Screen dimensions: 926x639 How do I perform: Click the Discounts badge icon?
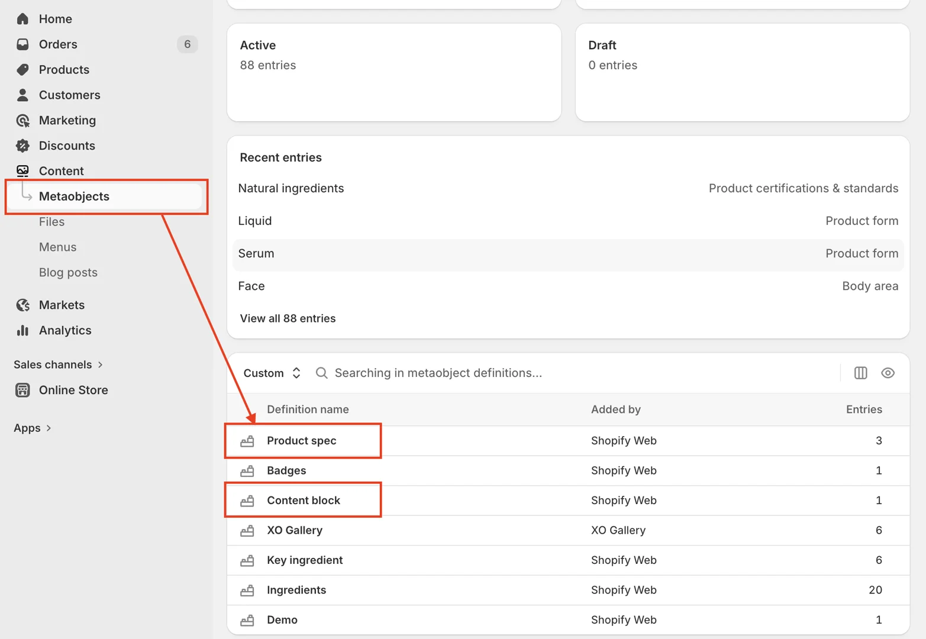tap(22, 146)
